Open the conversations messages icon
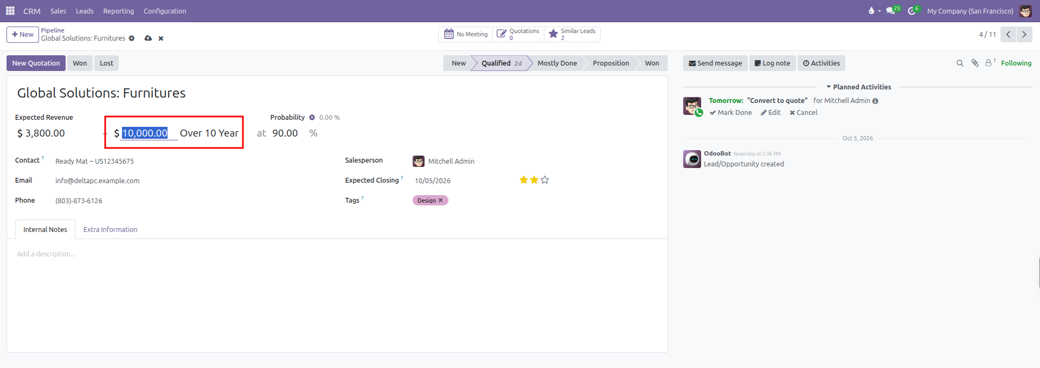 coord(890,11)
